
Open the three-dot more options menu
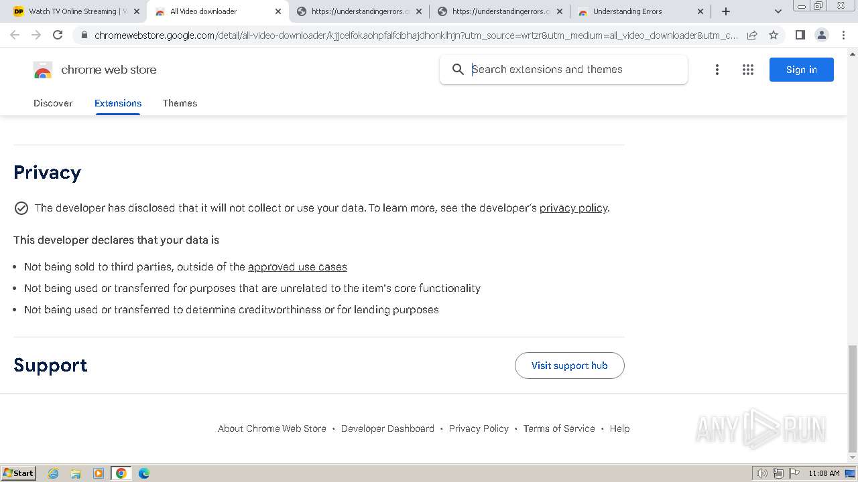[x=717, y=70]
